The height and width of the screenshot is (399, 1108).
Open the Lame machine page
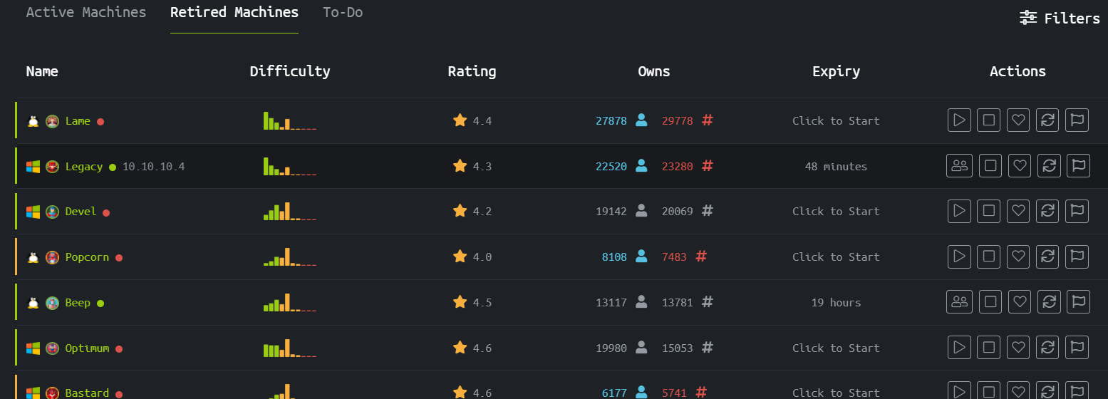pyautogui.click(x=78, y=121)
